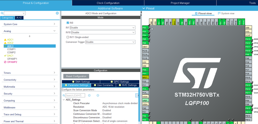Screen dimensions: 258x124
Task: Uncheck the IN0 checkbox
Action: pyautogui.click(x=68, y=23)
